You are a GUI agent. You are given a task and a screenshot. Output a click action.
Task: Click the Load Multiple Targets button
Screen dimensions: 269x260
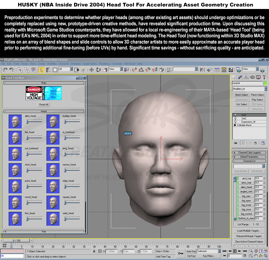coord(249,231)
